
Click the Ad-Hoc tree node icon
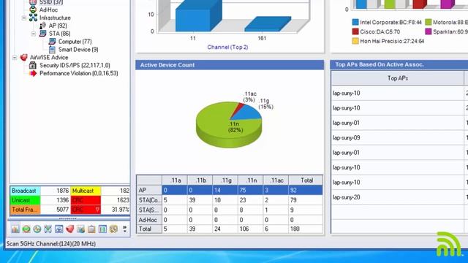pos(33,9)
